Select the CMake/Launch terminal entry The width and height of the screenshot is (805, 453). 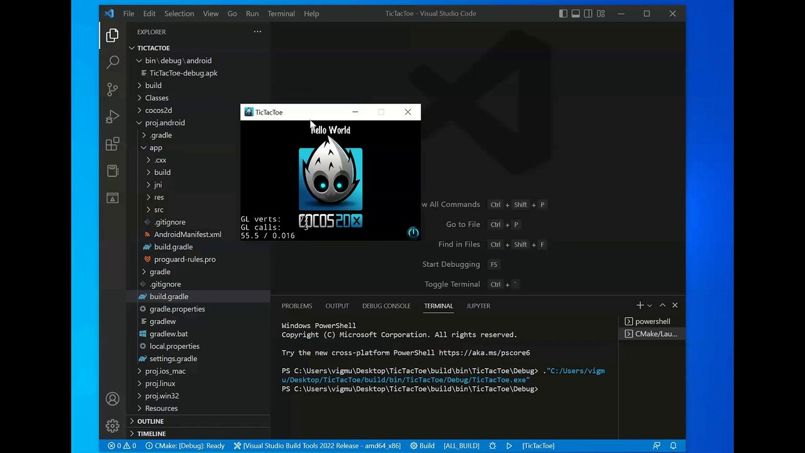pos(652,333)
